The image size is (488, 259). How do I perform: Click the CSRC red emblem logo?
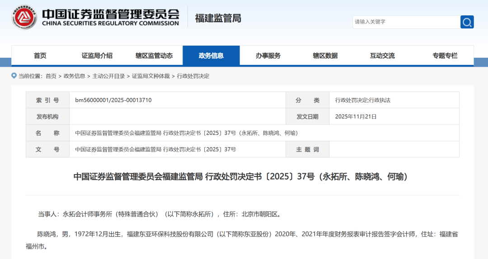pos(24,18)
